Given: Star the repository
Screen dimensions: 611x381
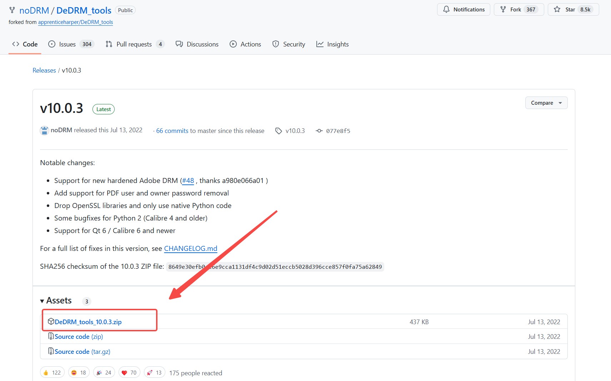Looking at the screenshot, I should pyautogui.click(x=573, y=10).
